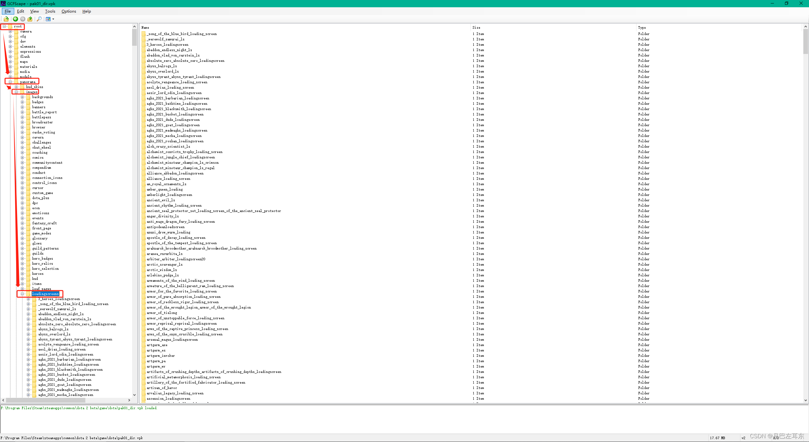Expand the materials folder node
The image size is (809, 442).
[x=10, y=67]
